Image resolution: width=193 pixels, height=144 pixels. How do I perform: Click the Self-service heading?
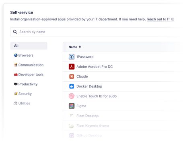click(22, 12)
